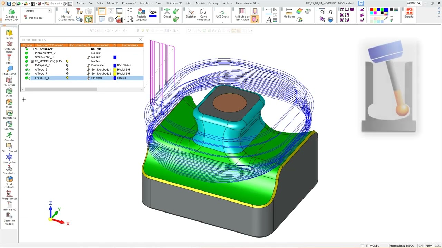Click the horizontal scrollbar in process manager
442x248 pixels.
[x=61, y=90]
